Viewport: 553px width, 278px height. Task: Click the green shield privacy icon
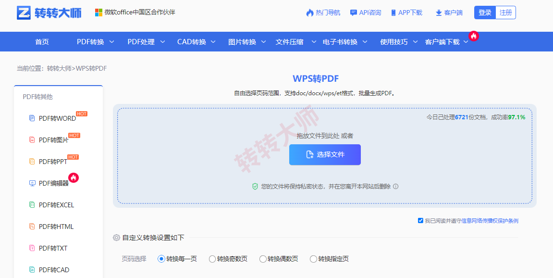pos(255,186)
